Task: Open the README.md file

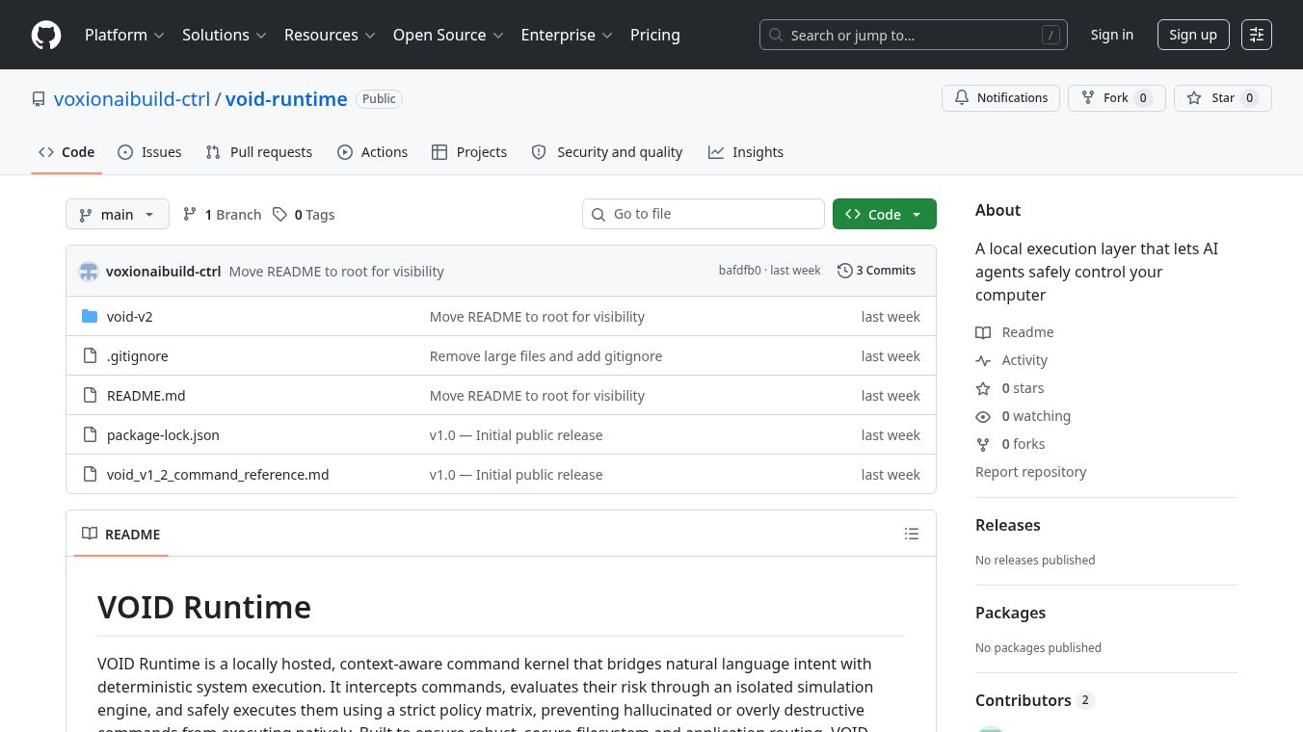Action: (146, 396)
